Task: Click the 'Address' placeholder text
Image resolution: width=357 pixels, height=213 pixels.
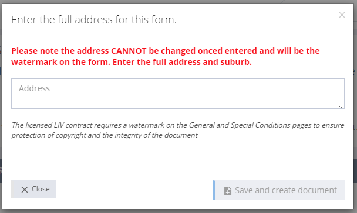Action: (x=34, y=88)
